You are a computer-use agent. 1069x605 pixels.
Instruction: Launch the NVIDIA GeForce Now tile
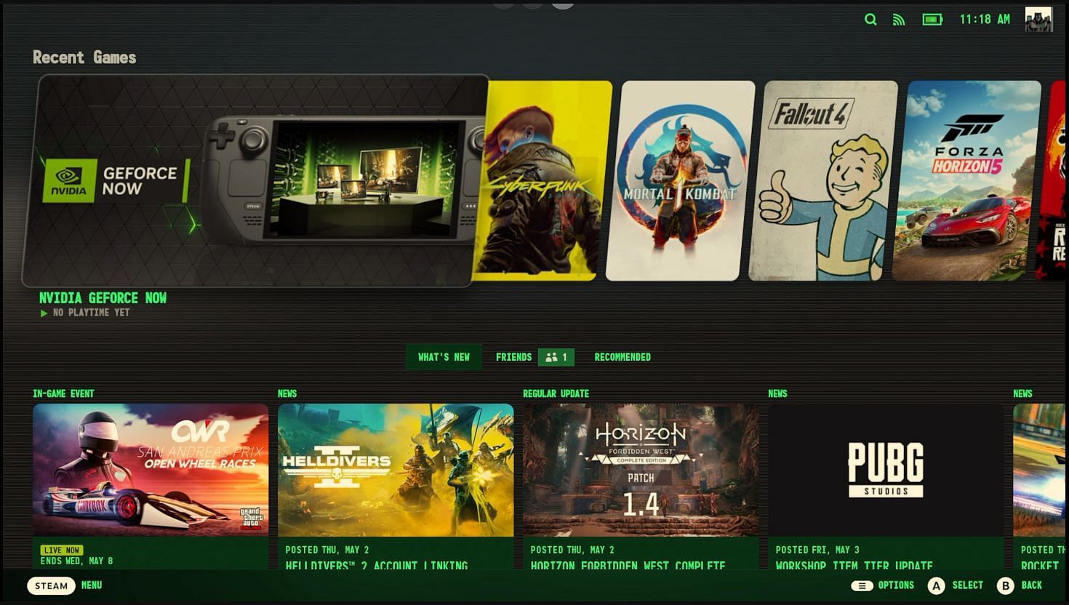(x=255, y=180)
